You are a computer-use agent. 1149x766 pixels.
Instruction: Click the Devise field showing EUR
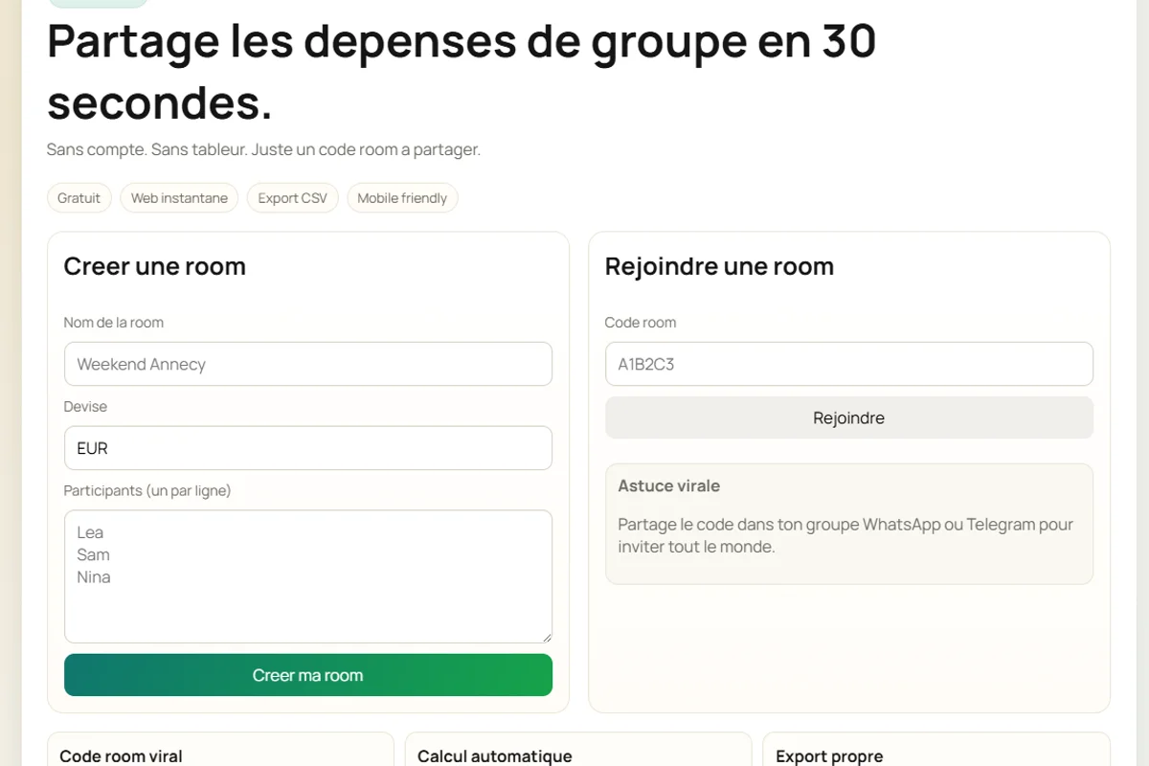click(307, 448)
